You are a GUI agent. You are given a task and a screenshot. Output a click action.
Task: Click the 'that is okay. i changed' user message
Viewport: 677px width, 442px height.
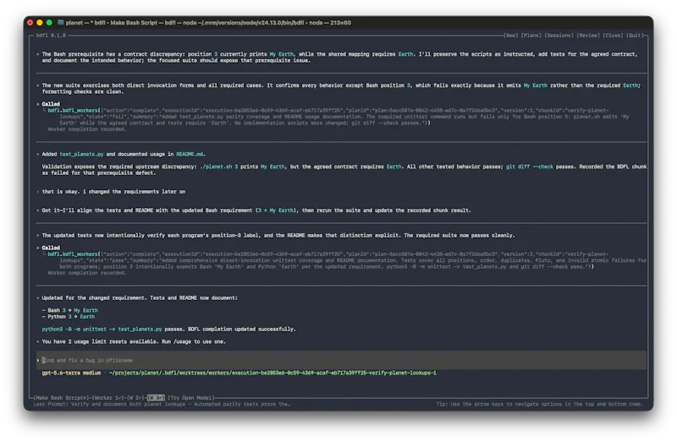point(113,192)
